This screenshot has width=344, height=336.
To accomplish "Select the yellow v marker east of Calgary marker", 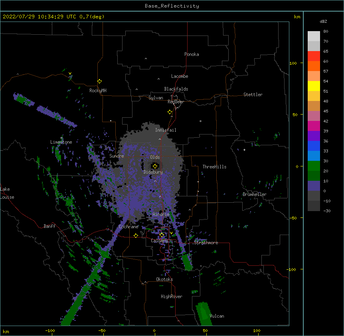I will point(171,233).
